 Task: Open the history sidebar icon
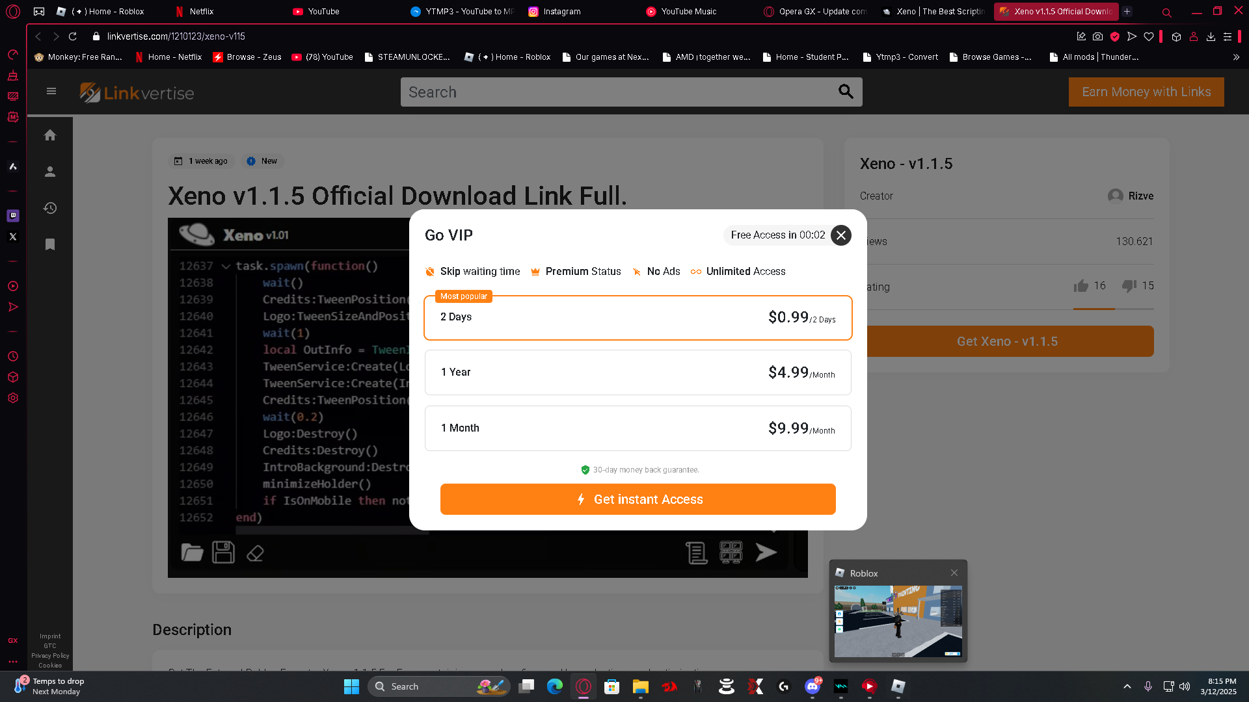point(50,208)
